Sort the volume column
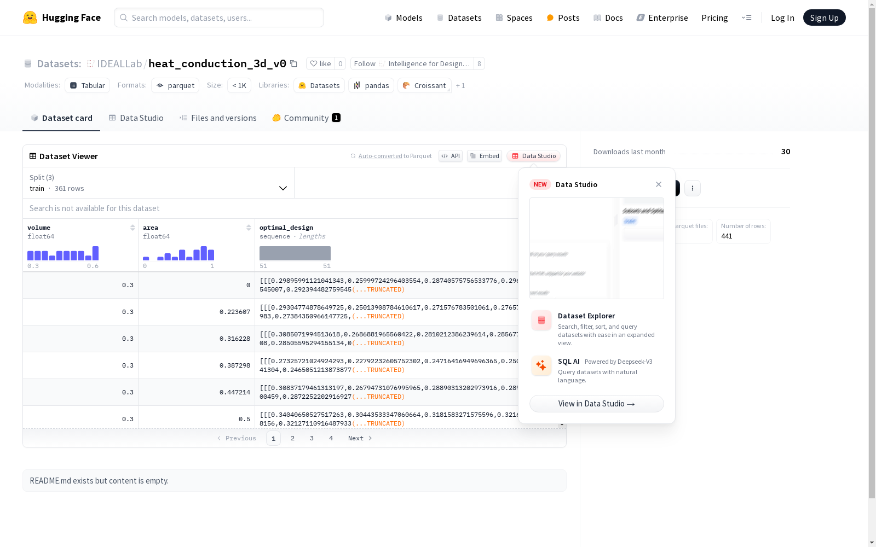 pyautogui.click(x=132, y=228)
